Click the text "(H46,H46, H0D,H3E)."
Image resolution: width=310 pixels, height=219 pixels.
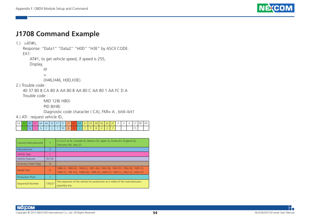(x=62, y=80)
